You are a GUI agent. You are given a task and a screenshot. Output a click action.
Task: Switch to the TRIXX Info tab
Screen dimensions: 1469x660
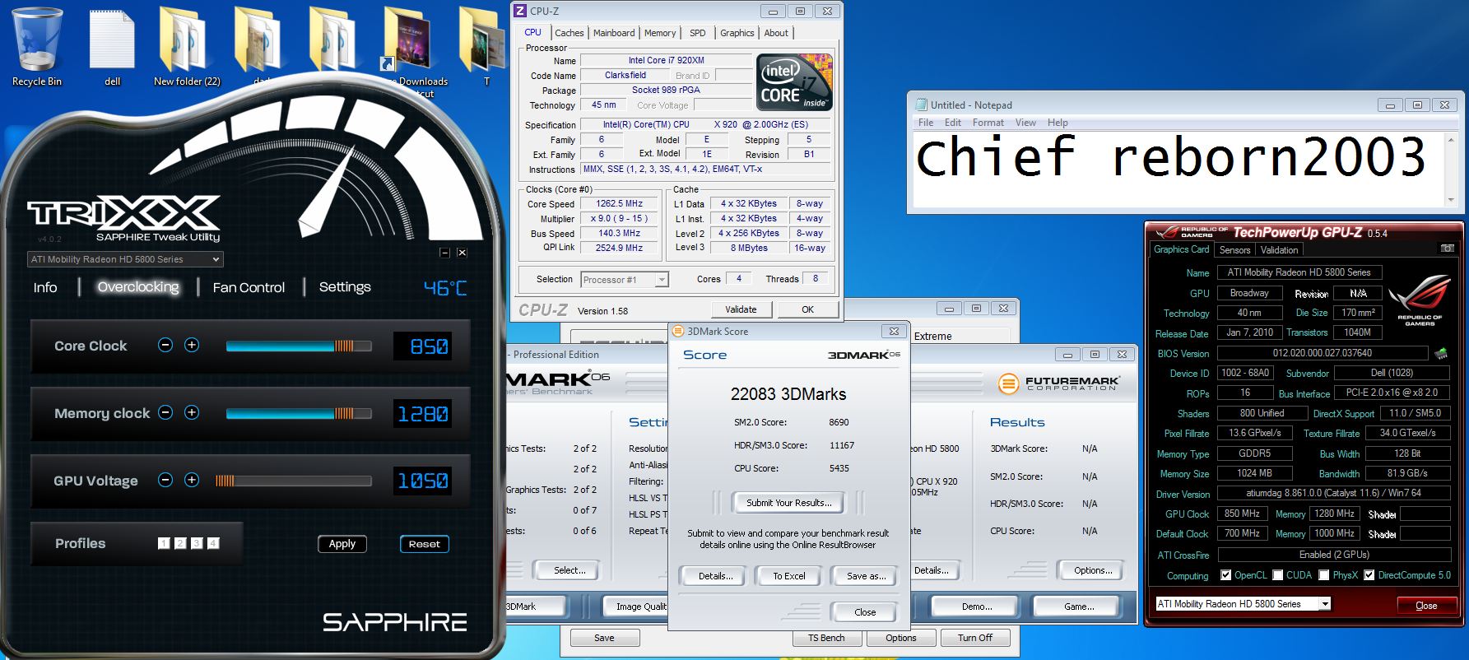tap(45, 287)
